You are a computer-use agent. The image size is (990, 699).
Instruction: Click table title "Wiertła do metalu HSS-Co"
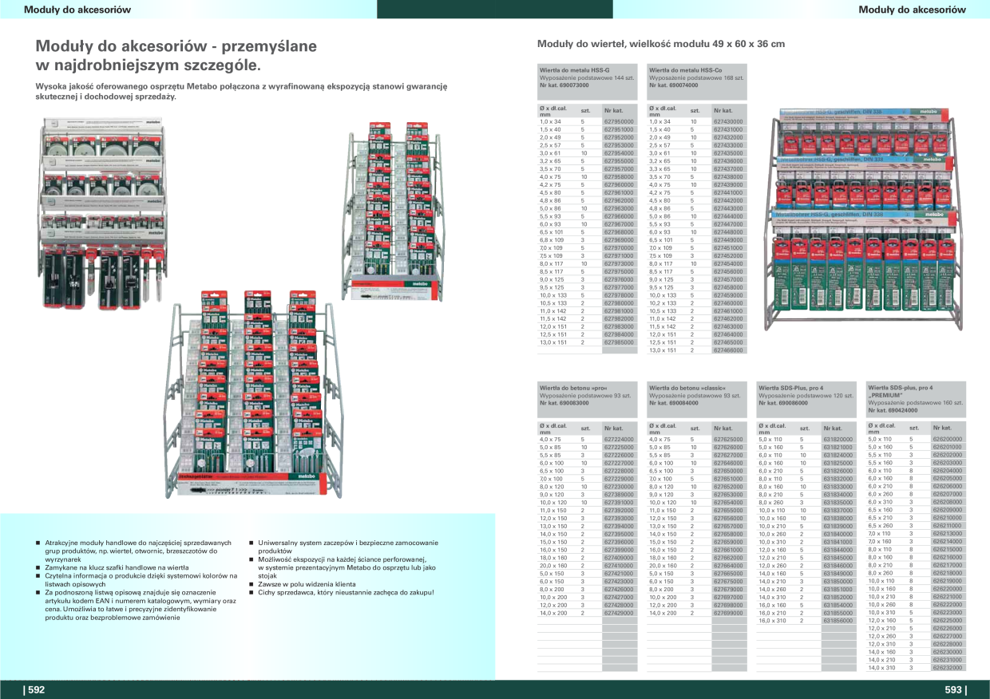pyautogui.click(x=686, y=70)
